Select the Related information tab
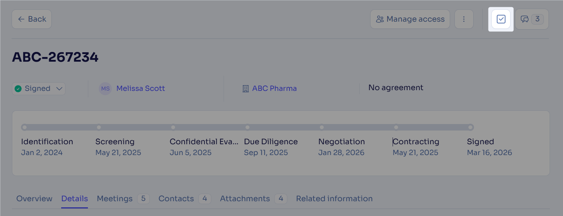 pyautogui.click(x=334, y=199)
